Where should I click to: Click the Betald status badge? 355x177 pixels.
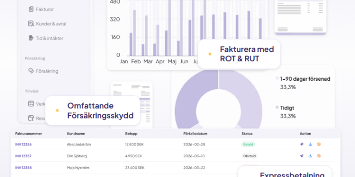[248, 144]
